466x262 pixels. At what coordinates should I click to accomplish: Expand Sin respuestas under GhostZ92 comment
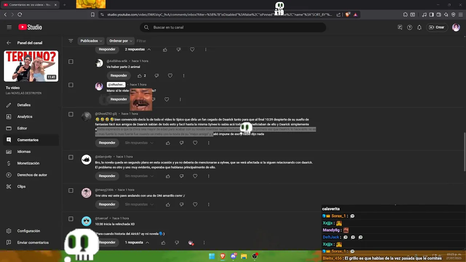point(139,143)
